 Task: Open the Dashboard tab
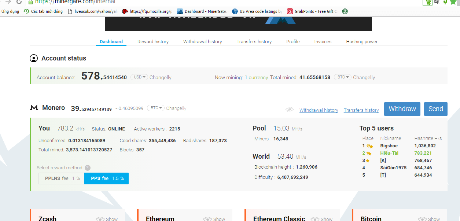(111, 41)
